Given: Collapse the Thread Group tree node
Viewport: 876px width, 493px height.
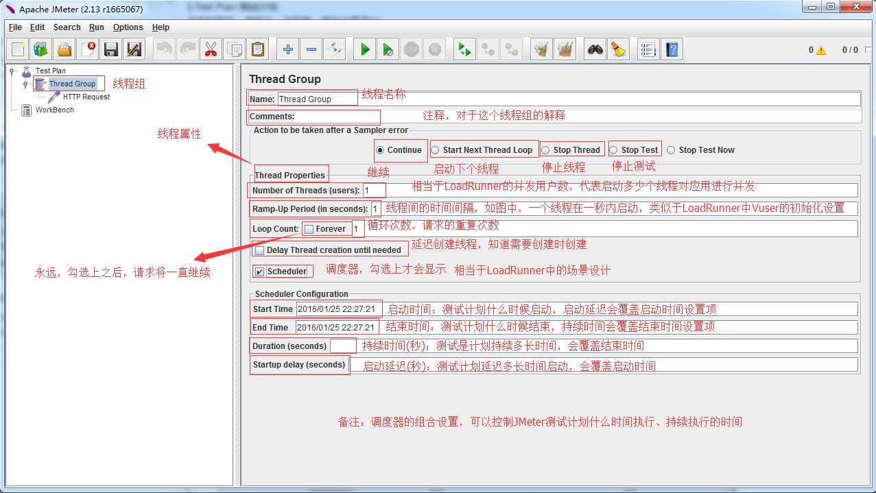Looking at the screenshot, I should click(x=25, y=84).
